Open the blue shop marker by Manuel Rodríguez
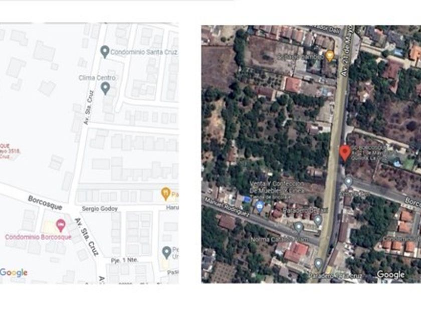 pyautogui.click(x=260, y=207)
